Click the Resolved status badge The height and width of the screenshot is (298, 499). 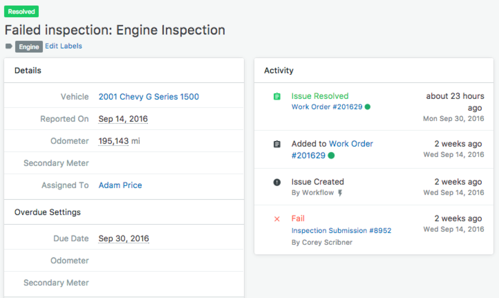click(21, 11)
